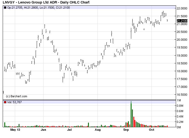Click the 0.6M volume axis label
This screenshot has width=189, height=138.
point(180,111)
